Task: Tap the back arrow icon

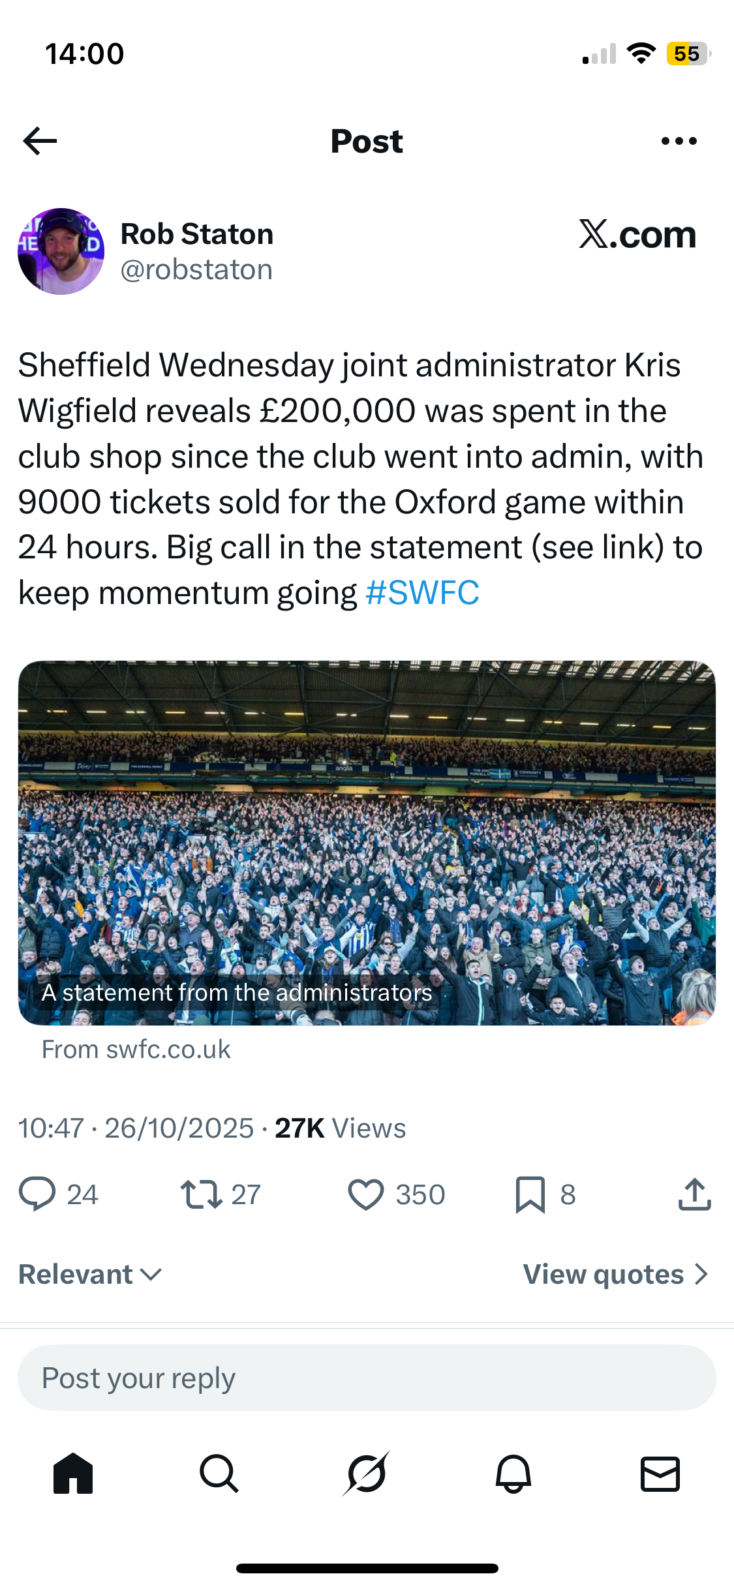Action: (40, 141)
